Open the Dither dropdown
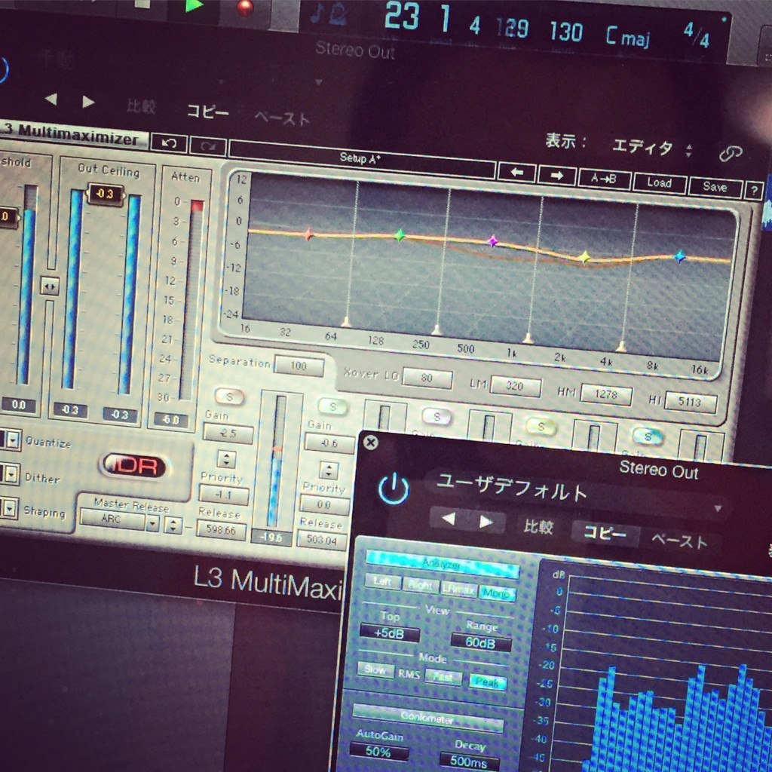The image size is (772, 772). coord(11,473)
